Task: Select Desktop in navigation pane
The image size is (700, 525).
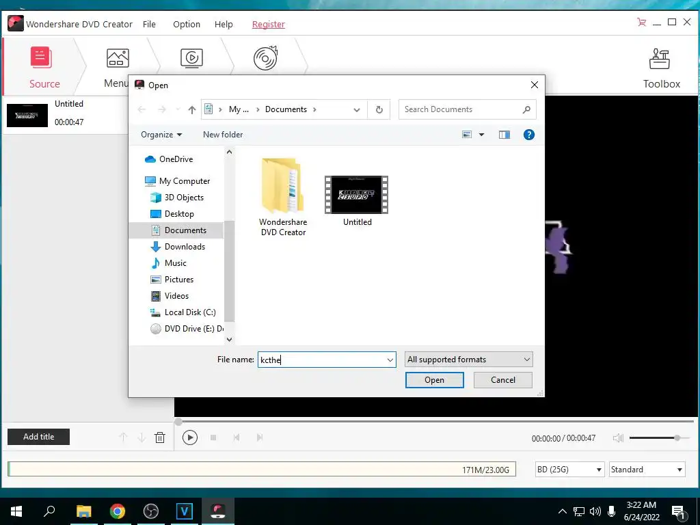Action: click(179, 214)
